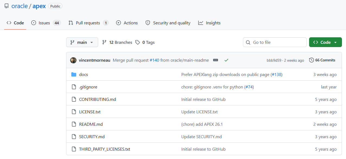
Task: Click '5 years ago' in CONTRIBUTING.md row
Action: tap(326, 99)
